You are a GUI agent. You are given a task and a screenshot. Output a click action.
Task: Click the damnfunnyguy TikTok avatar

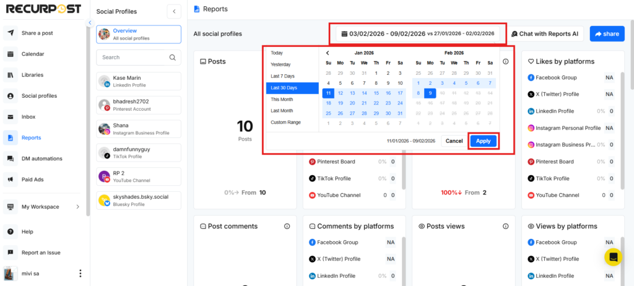pyautogui.click(x=104, y=152)
